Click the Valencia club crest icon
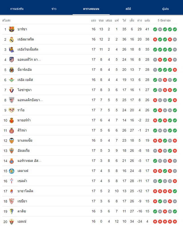The image size is (183, 227). pyautogui.click(x=12, y=140)
